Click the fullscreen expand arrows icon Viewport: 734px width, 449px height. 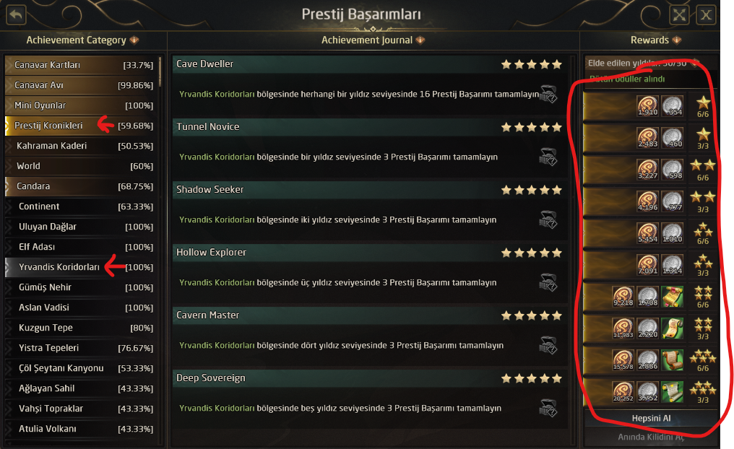(679, 15)
